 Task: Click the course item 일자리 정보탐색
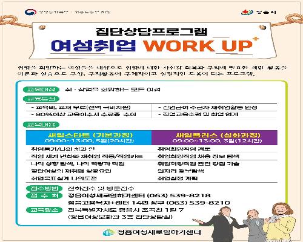point(181,171)
